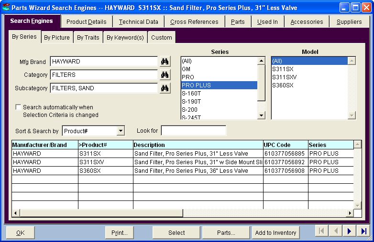Switch to the Used In tab
This screenshot has width=374, height=242.
click(267, 22)
